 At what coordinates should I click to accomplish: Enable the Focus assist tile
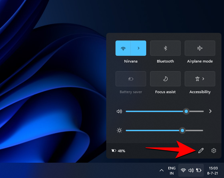[165, 79]
